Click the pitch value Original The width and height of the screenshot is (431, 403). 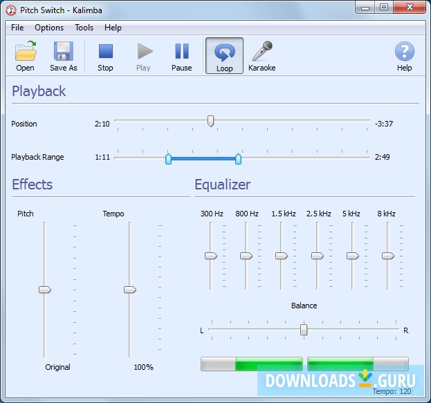pyautogui.click(x=57, y=367)
